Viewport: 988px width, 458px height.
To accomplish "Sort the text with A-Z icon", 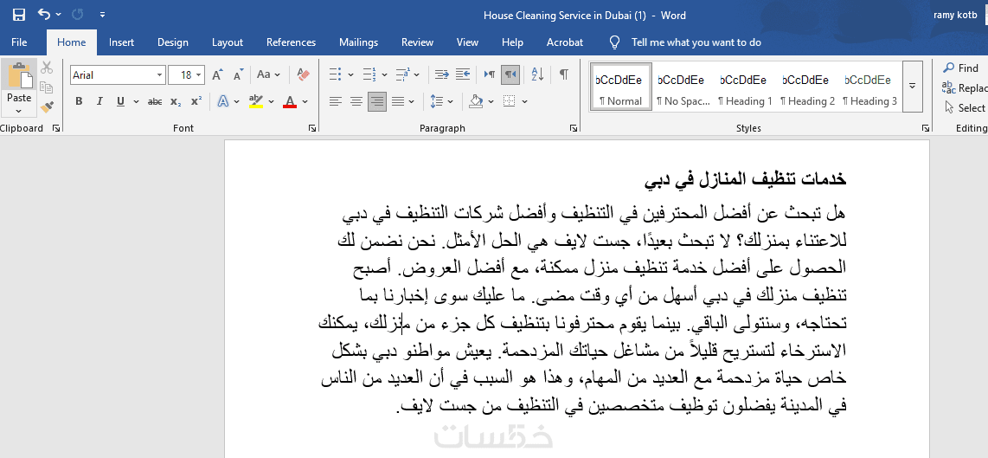I will 537,74.
